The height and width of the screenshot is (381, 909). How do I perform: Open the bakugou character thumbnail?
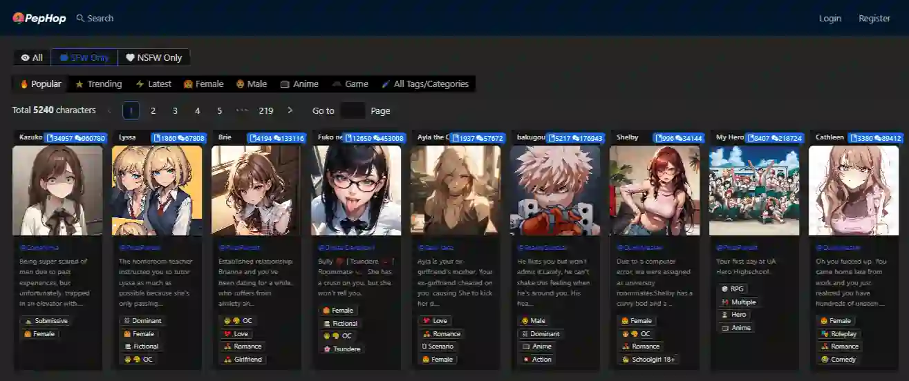(x=555, y=190)
